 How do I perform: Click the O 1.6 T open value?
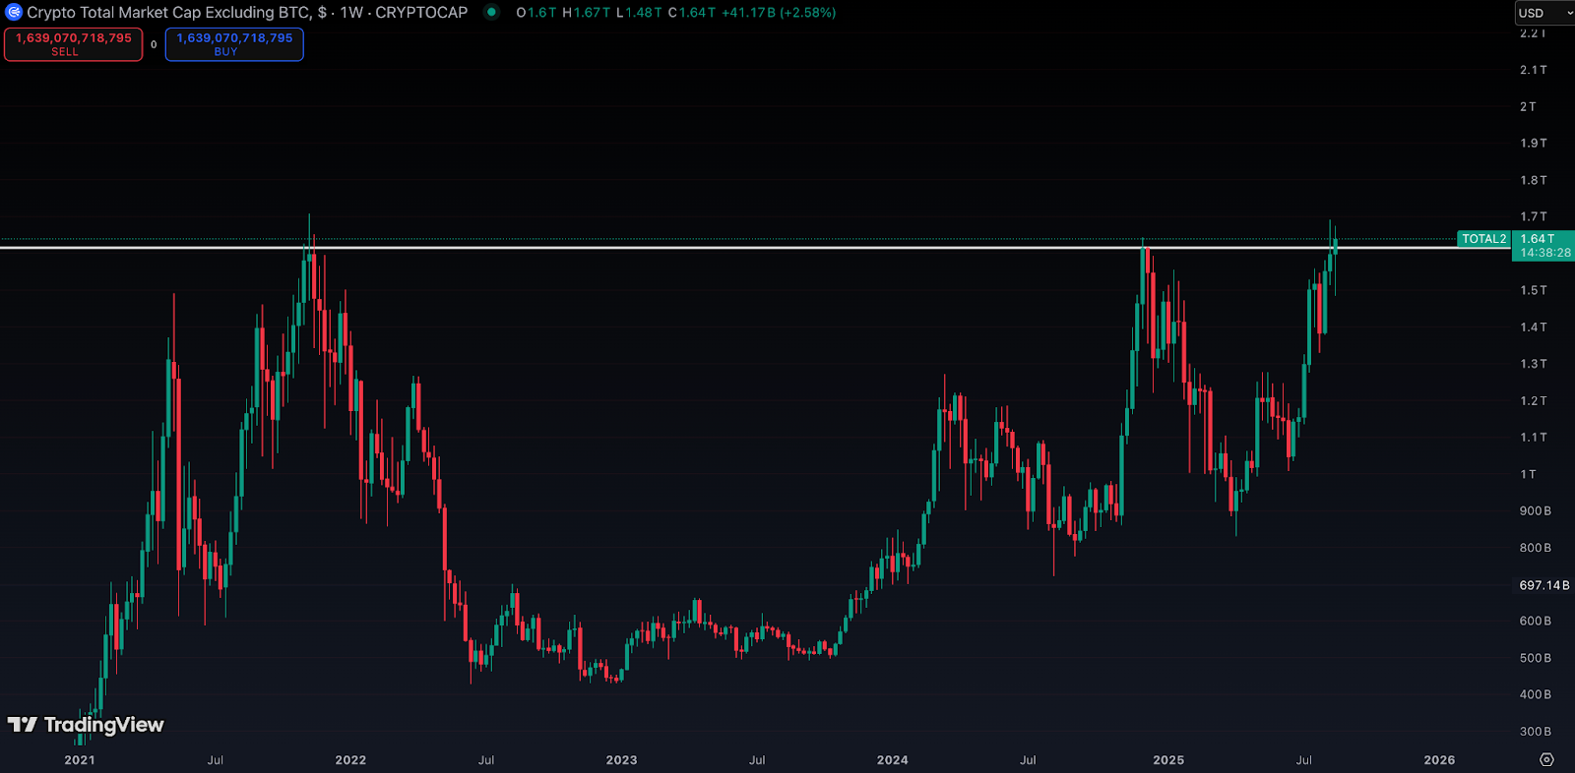click(536, 13)
